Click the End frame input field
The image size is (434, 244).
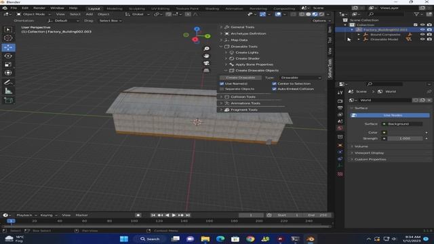[317, 215]
